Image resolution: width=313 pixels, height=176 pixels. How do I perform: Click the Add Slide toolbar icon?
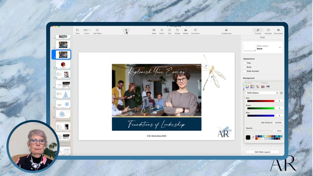(97, 30)
